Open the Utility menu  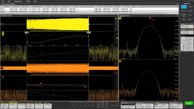(x=28, y=1)
